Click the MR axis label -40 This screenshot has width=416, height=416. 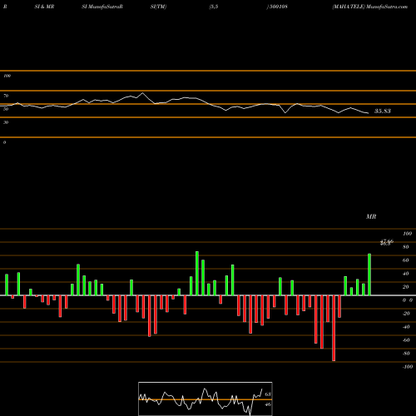406,327
